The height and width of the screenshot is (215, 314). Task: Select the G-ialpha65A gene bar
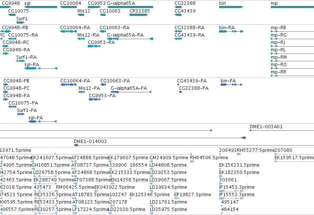coord(130,7)
